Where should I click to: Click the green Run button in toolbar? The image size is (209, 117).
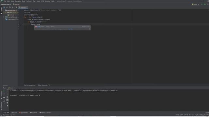(202, 4)
